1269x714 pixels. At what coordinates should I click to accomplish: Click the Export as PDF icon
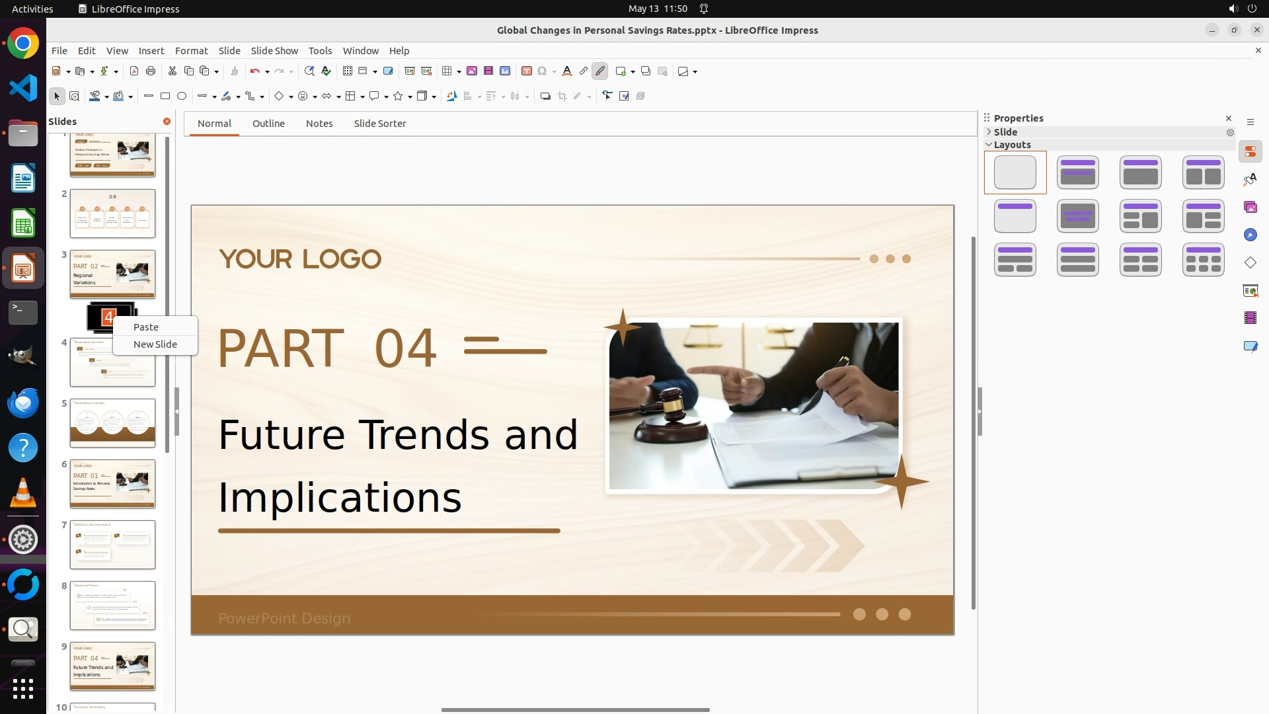click(134, 71)
